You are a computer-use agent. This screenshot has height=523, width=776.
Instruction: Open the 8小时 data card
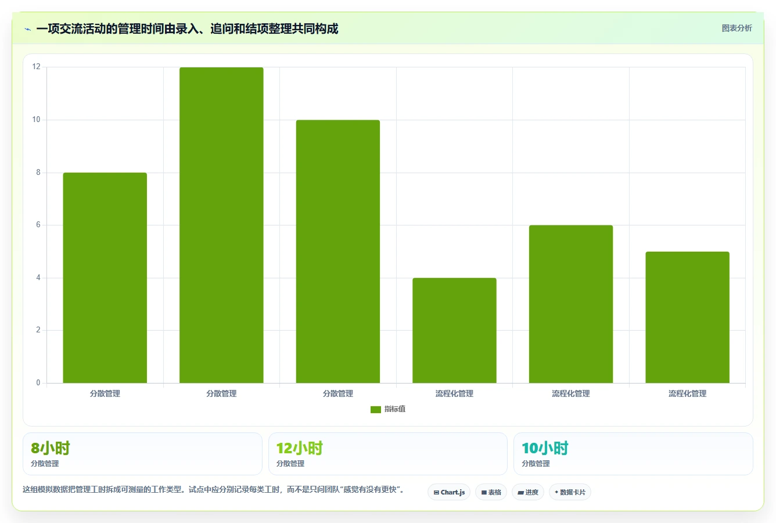pyautogui.click(x=142, y=454)
